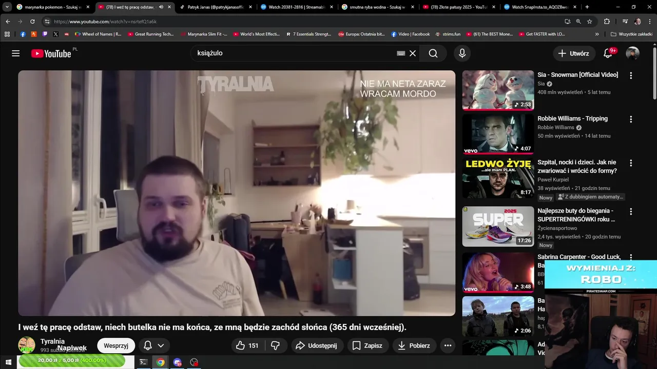The image size is (657, 369).
Task: Go back with the browser back arrow
Action: pyautogui.click(x=8, y=22)
